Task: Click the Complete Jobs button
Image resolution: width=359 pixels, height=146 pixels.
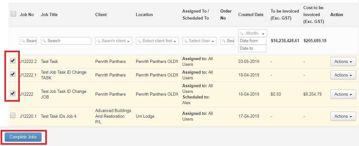Action: tap(23, 137)
